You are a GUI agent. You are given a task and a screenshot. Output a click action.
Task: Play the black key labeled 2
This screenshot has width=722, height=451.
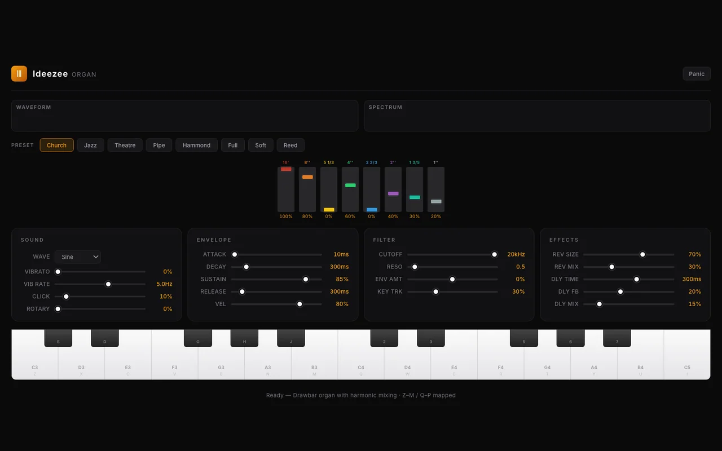point(384,338)
